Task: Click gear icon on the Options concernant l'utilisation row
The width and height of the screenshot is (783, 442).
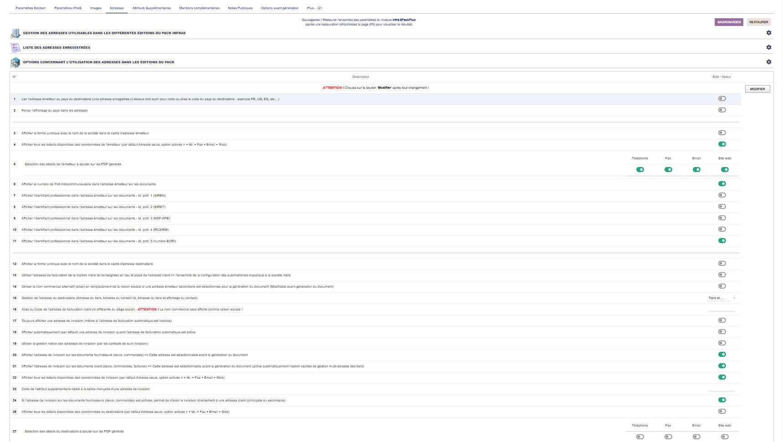Action: 768,62
